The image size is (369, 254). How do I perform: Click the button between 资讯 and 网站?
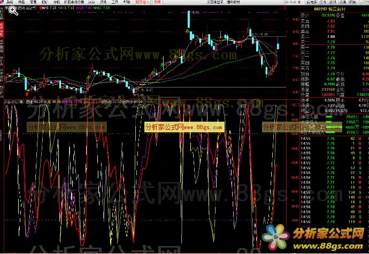(x=343, y=2)
